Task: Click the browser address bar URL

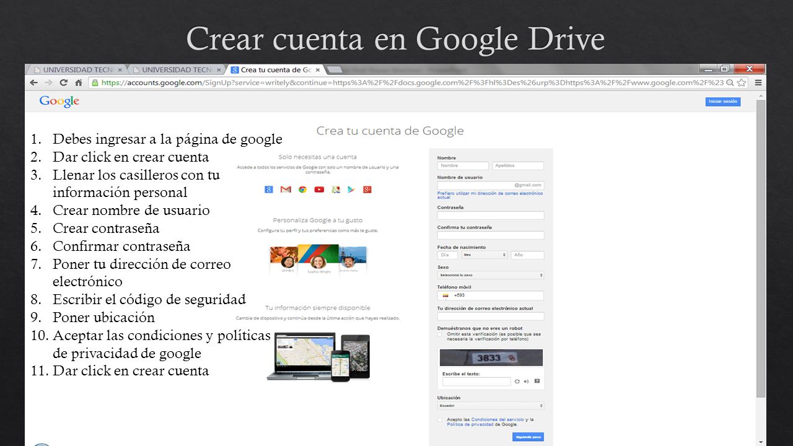Action: [x=412, y=82]
